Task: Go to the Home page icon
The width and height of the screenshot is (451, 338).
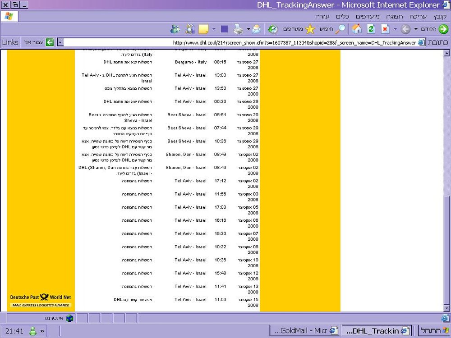Action: pos(357,29)
